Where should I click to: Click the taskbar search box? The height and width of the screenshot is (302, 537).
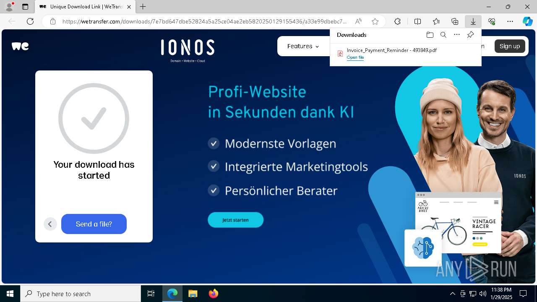(81, 294)
